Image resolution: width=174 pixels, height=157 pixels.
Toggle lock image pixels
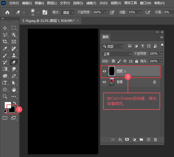pos(119,61)
